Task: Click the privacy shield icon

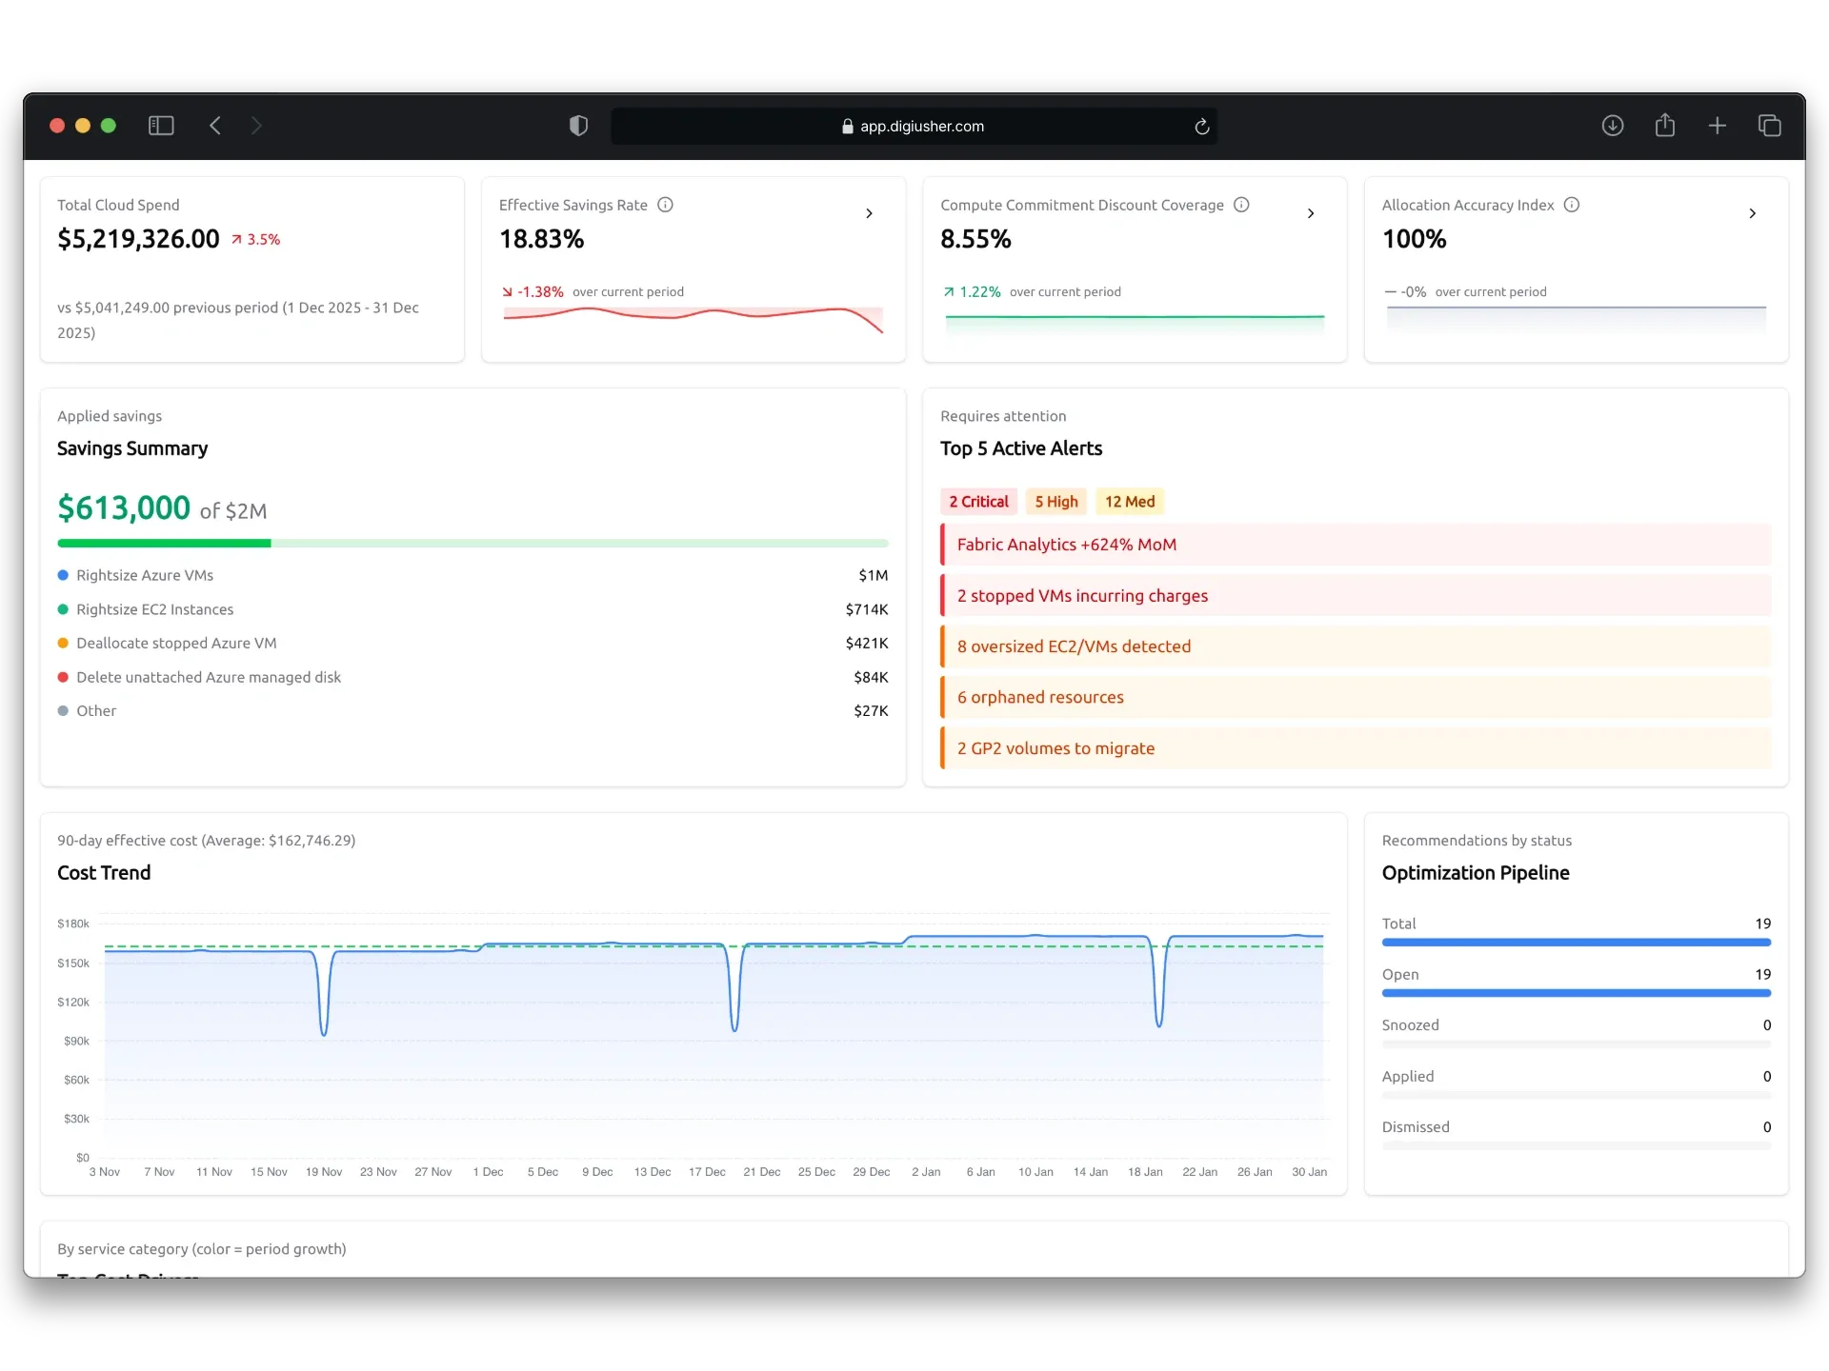Action: pos(578,126)
